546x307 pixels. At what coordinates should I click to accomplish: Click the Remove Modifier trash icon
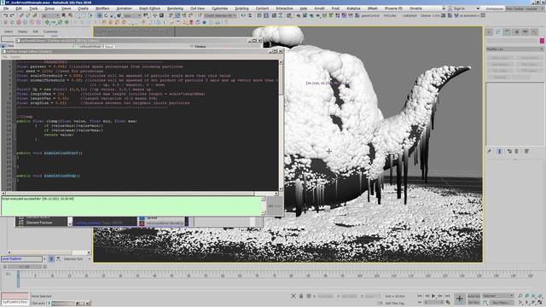(x=517, y=152)
